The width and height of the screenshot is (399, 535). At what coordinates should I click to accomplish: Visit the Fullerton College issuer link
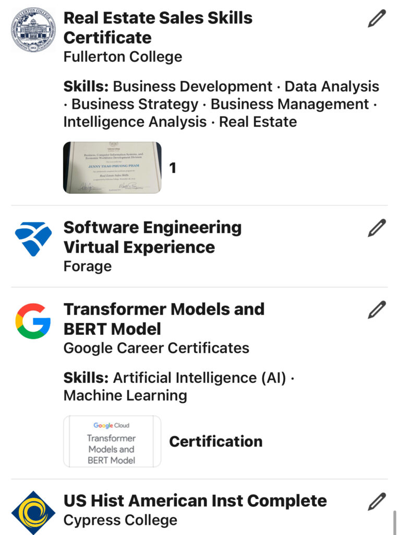click(123, 56)
